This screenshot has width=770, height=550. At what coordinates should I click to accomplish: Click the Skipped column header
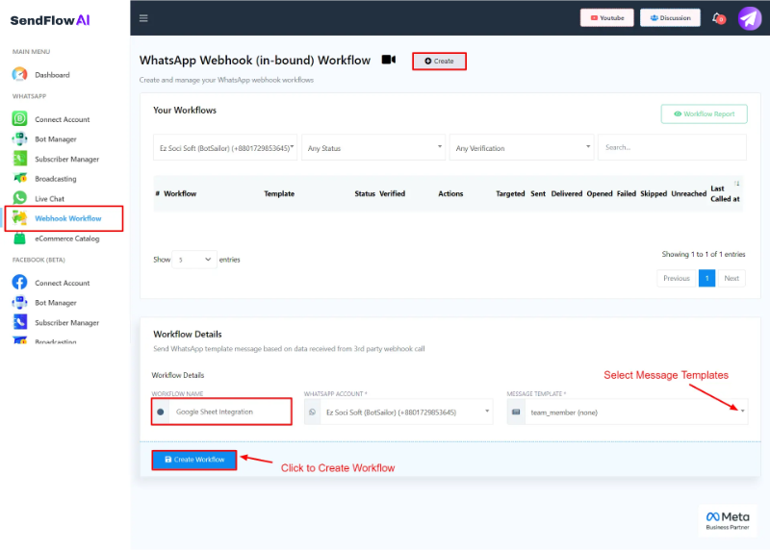tap(654, 194)
